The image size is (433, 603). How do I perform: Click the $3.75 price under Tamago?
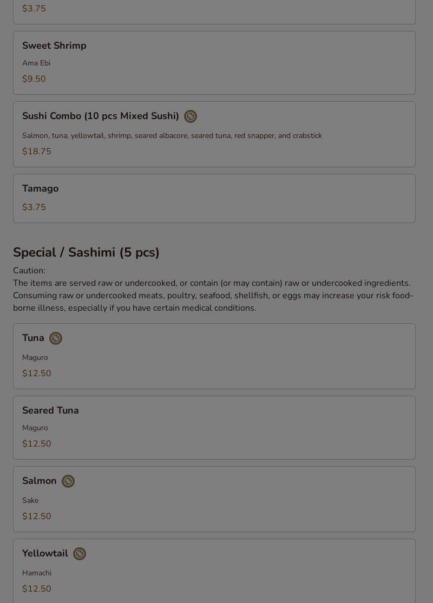click(34, 207)
